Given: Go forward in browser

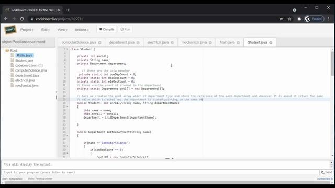Looking at the screenshot, I should click(14, 19).
